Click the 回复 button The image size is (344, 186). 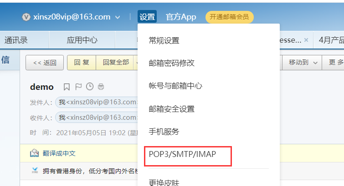point(82,63)
